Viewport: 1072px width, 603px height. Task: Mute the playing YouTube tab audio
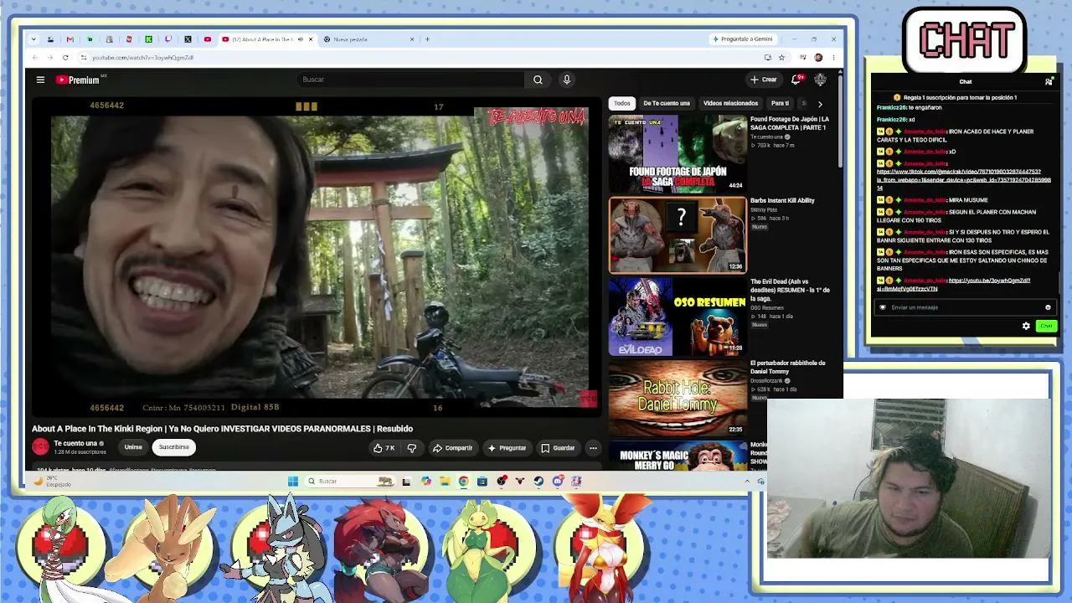point(300,39)
